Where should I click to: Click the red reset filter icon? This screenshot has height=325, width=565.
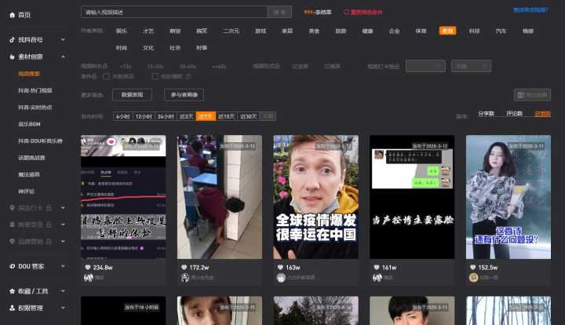[346, 12]
